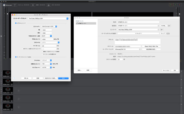The height and width of the screenshot is (114, 184).
Task: Open gear menu beside the encode dropdown
Action: click(162, 30)
